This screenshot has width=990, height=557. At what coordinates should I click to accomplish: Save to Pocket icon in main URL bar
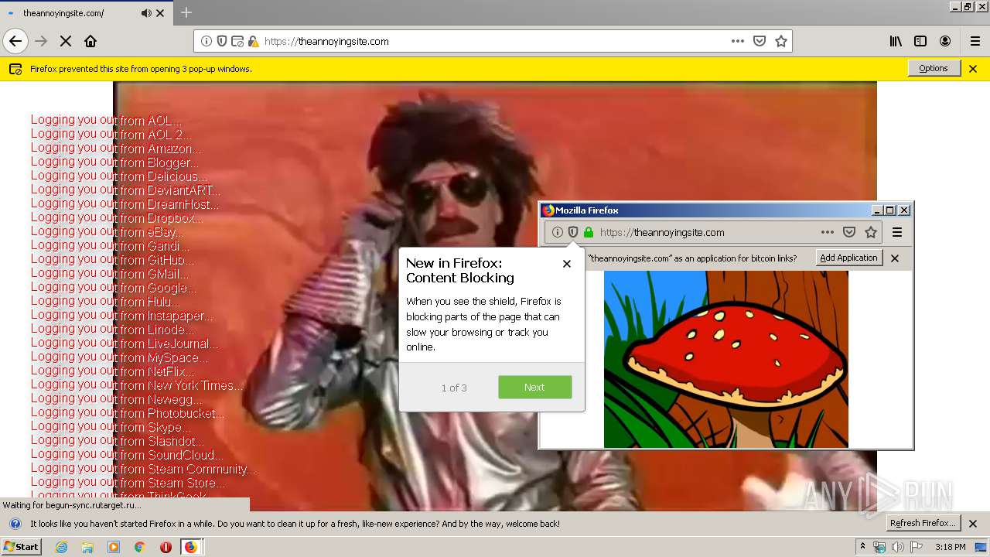point(760,41)
